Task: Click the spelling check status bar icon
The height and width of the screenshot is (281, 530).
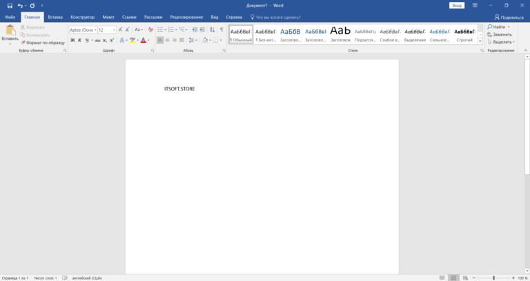Action: coord(65,278)
